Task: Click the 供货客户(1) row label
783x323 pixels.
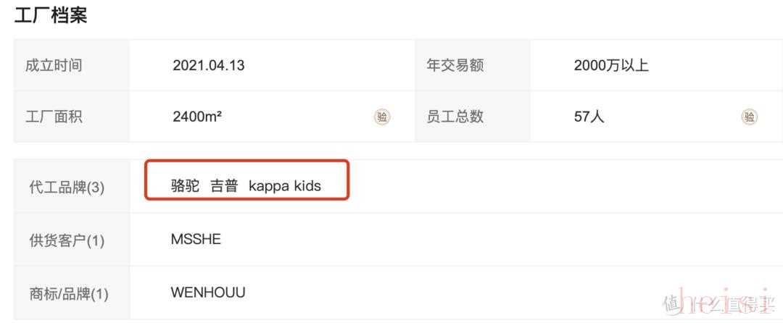Action: pyautogui.click(x=67, y=240)
